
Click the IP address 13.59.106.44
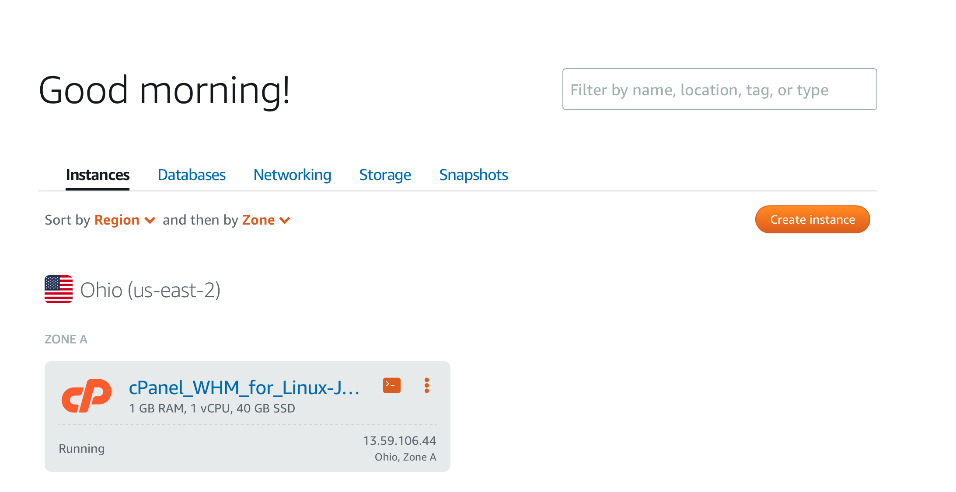(x=399, y=440)
